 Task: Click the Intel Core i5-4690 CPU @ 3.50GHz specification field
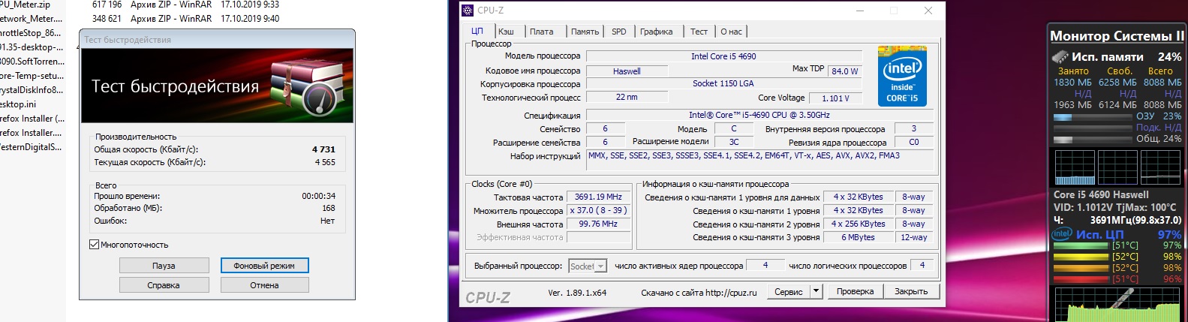pos(759,115)
